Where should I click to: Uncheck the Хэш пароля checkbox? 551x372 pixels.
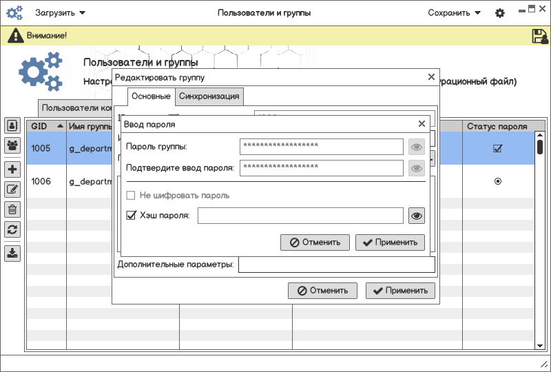131,215
